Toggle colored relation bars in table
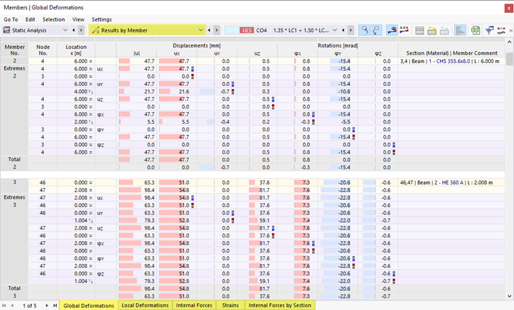Viewport: 514px width, 310px height. pyautogui.click(x=461, y=30)
